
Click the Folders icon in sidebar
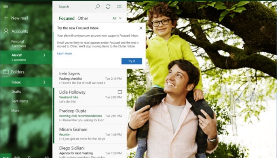click(6, 72)
